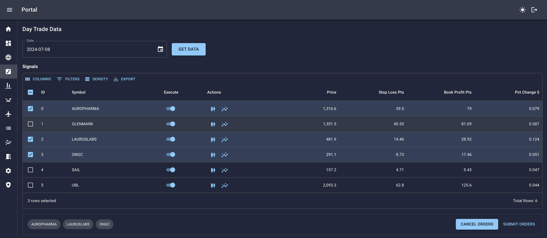Open candlestick chart for UBL
The width and height of the screenshot is (547, 238).
213,185
